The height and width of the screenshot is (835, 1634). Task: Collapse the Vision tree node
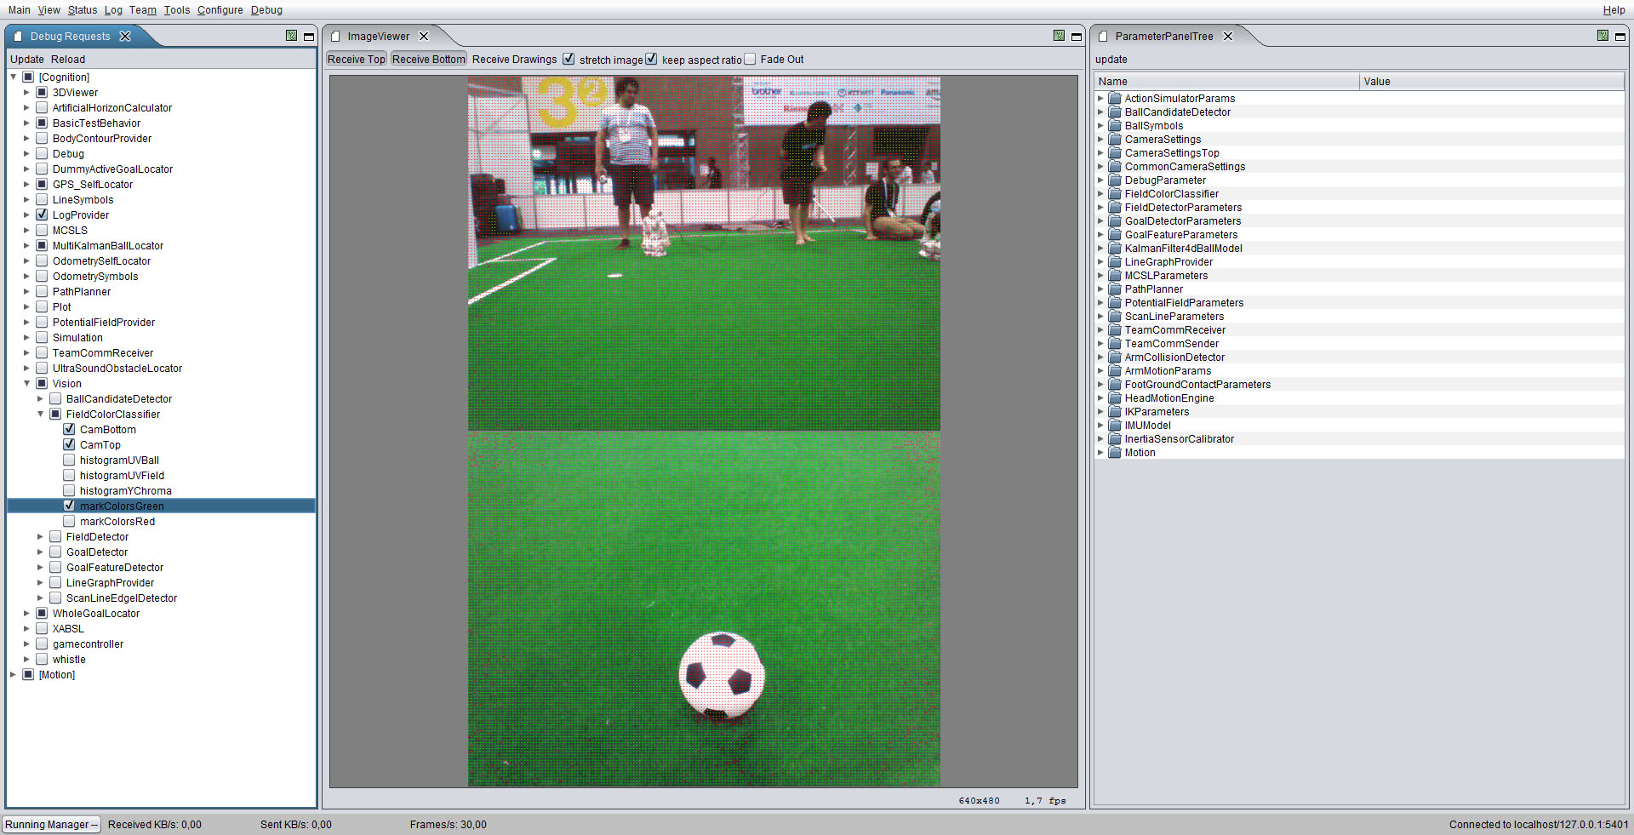click(x=26, y=384)
